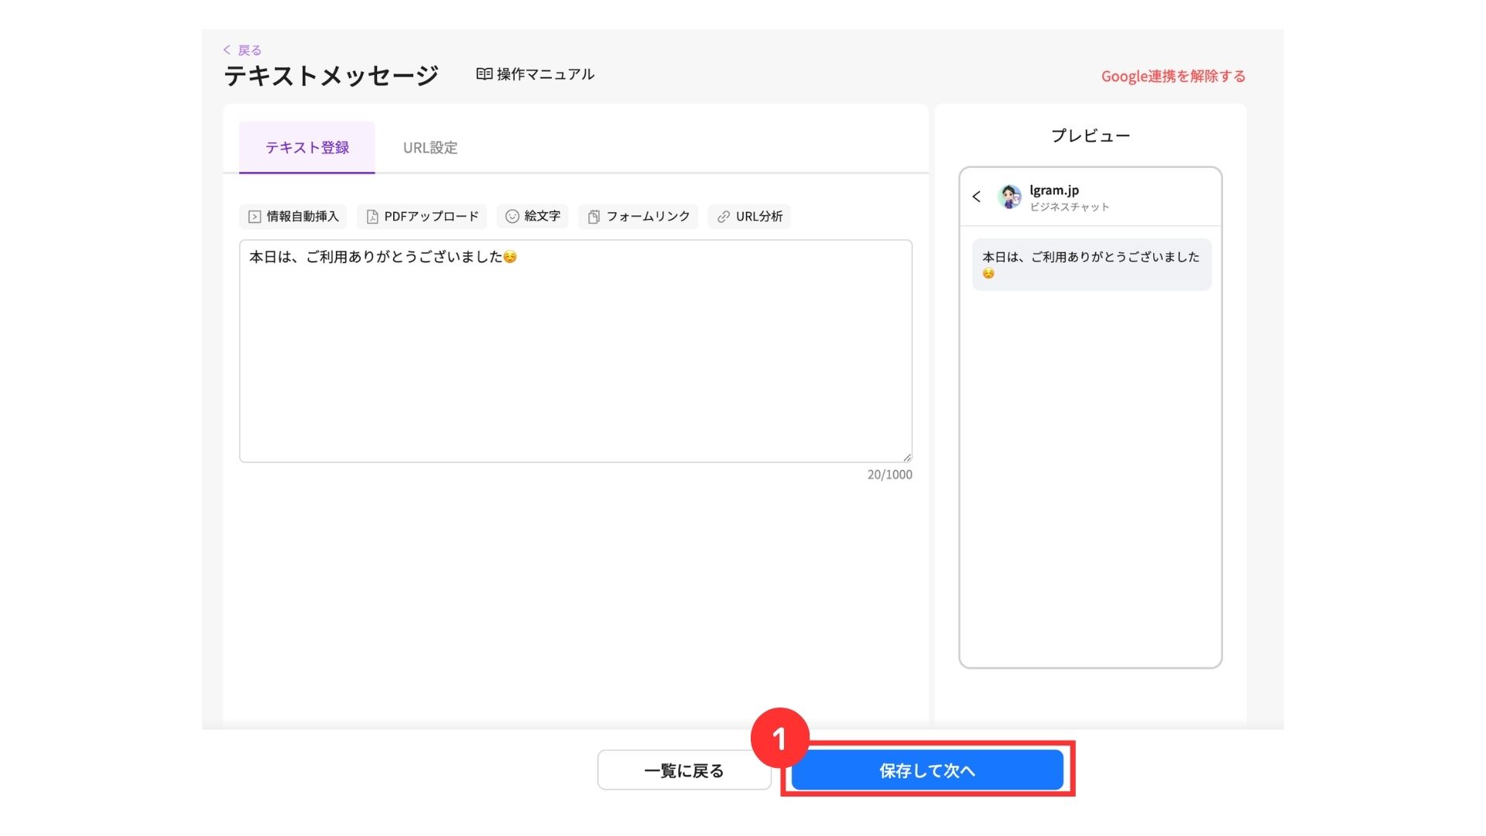Click the preview phone back arrow

click(977, 197)
